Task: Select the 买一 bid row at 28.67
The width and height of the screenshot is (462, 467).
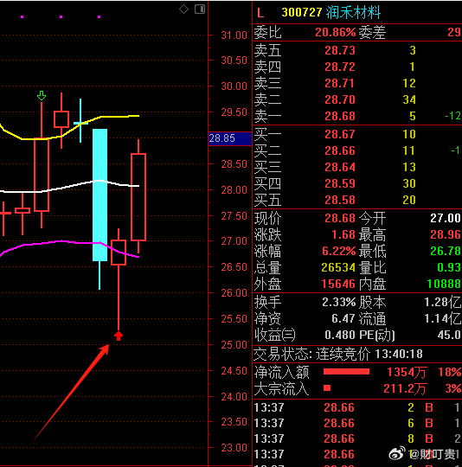Action: [357, 134]
